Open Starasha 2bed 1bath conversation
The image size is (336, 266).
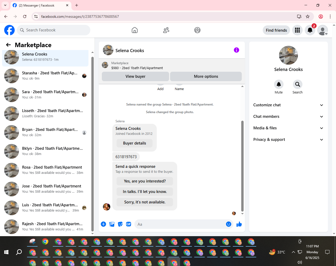point(45,76)
